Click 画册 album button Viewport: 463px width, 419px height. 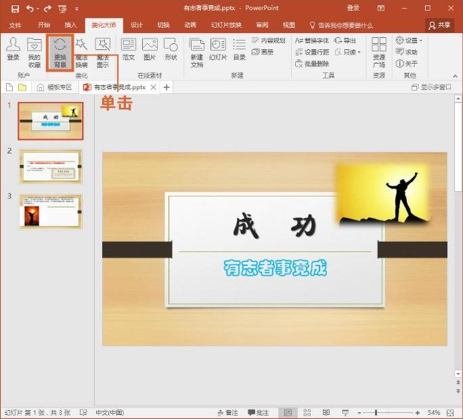tap(263, 52)
